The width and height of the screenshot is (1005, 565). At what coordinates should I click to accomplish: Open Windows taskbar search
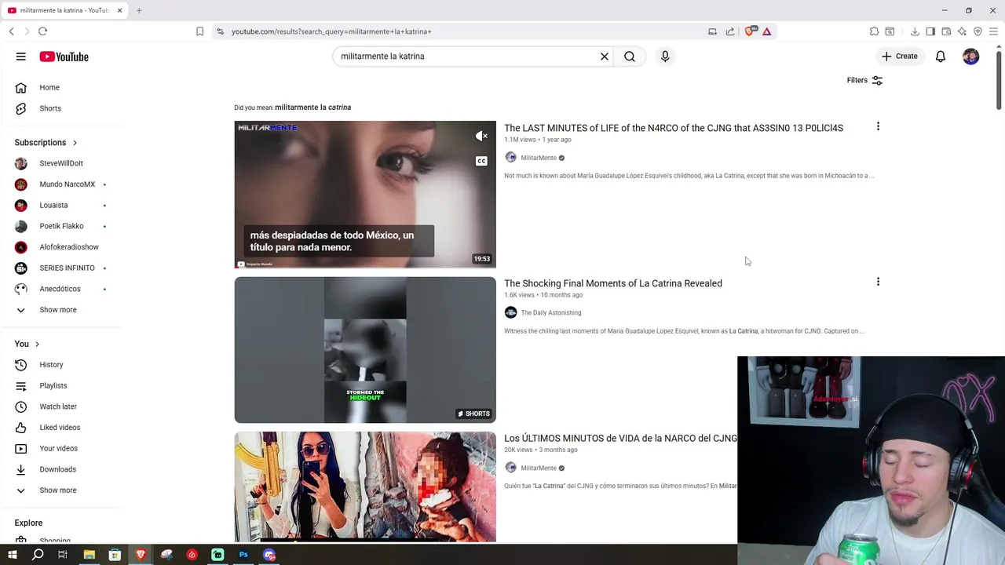point(38,555)
